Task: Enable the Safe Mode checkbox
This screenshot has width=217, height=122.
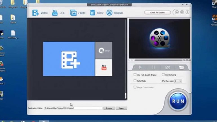Action: coord(135,81)
